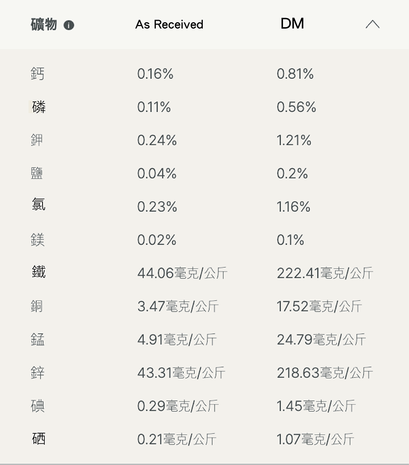Select the 鋅 mineral label

pyautogui.click(x=38, y=373)
